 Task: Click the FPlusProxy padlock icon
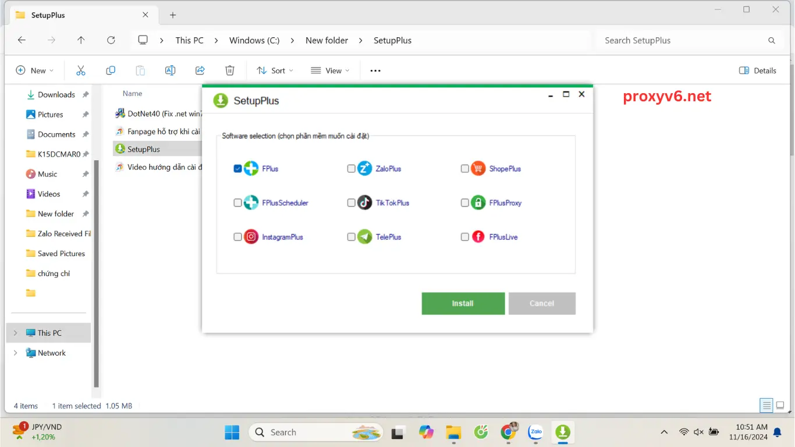[x=478, y=203]
